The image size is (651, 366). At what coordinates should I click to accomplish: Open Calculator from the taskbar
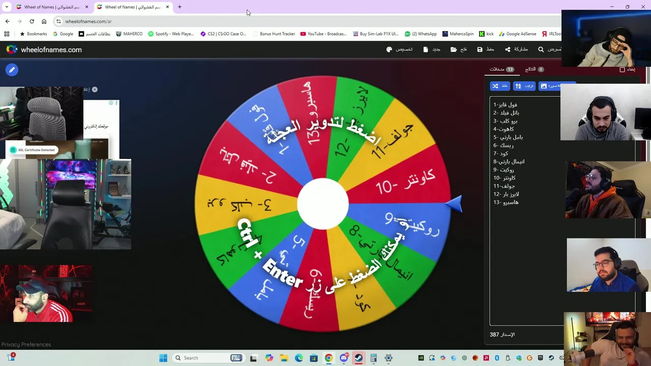coord(373,358)
